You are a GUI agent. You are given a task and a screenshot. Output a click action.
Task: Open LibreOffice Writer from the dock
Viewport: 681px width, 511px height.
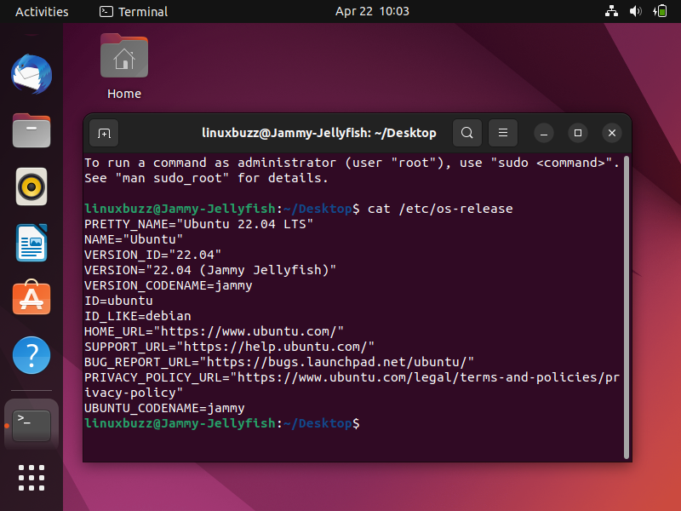pyautogui.click(x=31, y=243)
